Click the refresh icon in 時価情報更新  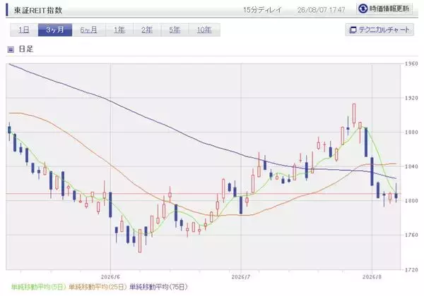tap(363, 9)
